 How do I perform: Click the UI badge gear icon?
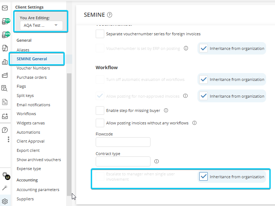point(6,176)
